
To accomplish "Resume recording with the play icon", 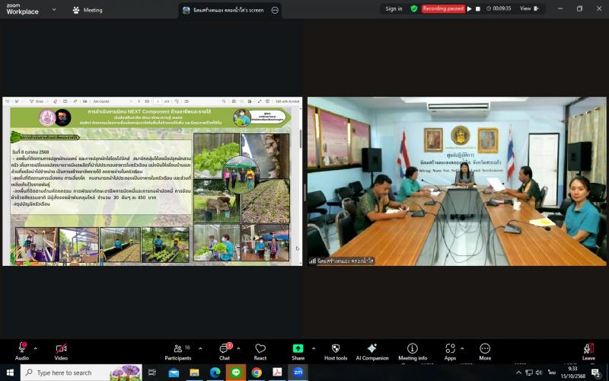I will pos(470,8).
